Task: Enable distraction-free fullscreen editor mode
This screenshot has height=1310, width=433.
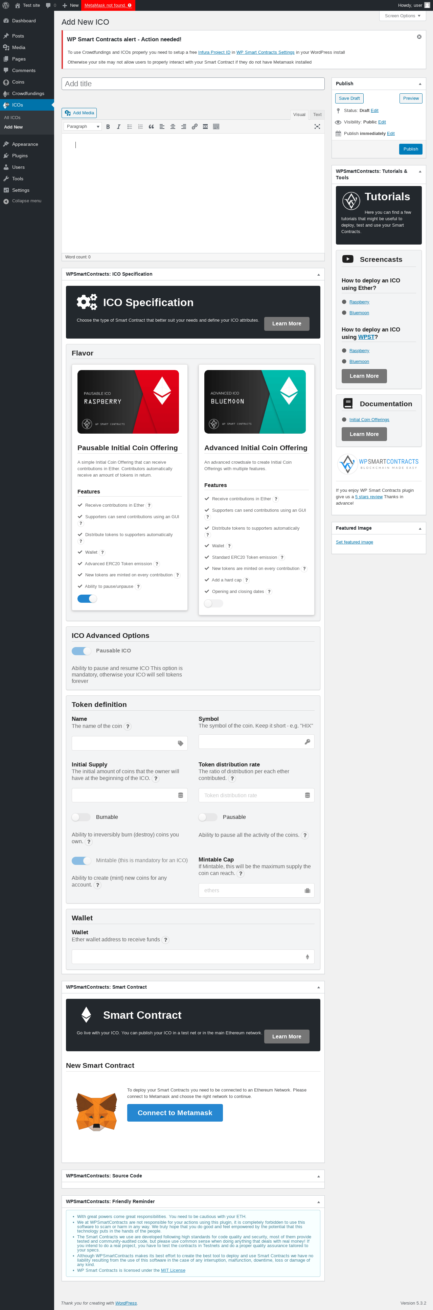Action: click(317, 127)
